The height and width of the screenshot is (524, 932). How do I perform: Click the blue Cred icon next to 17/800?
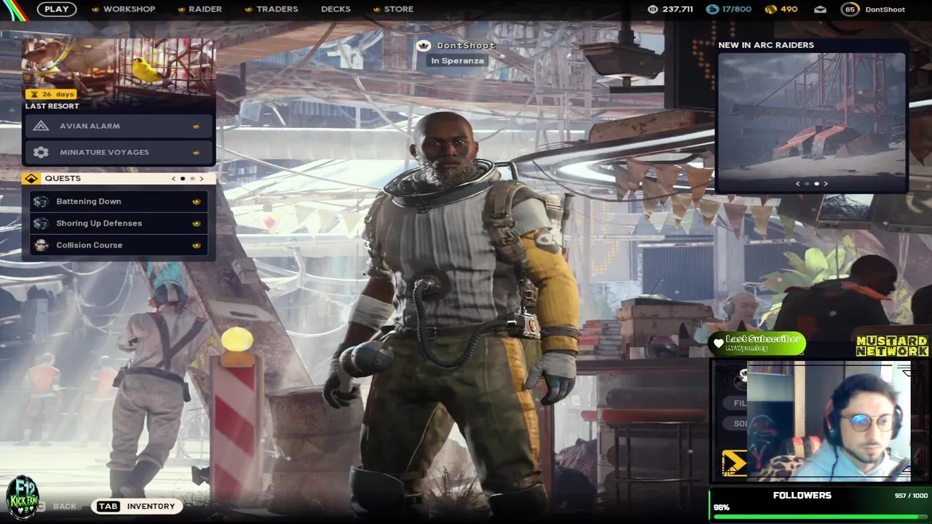point(711,9)
